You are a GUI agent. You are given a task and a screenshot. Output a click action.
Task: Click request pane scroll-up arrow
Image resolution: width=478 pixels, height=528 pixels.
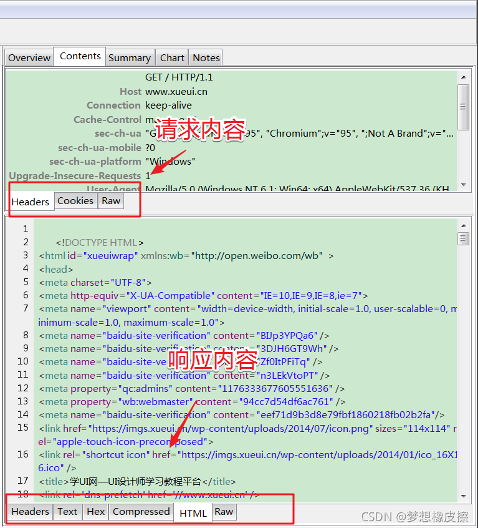pos(464,77)
